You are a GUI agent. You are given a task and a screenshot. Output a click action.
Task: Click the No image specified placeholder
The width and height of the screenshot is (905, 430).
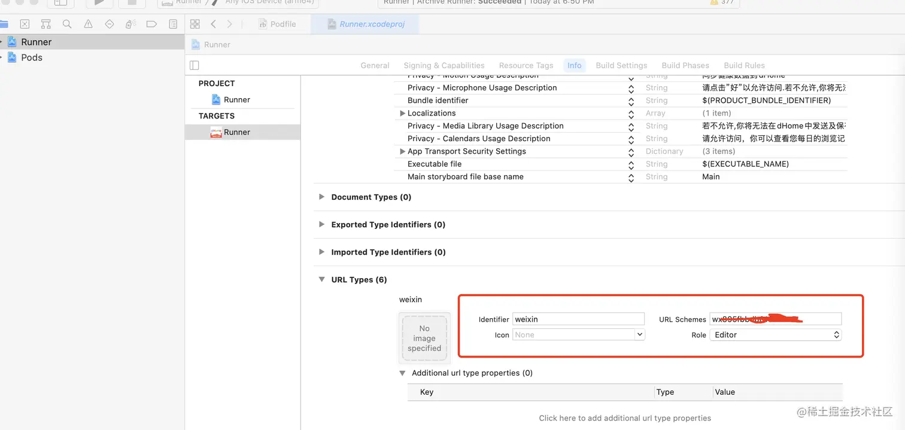424,338
